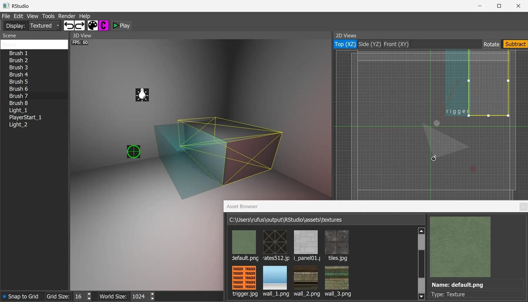Open the Display mode dropdown showing Textured
Screen dimensions: 528x302
coord(44,25)
